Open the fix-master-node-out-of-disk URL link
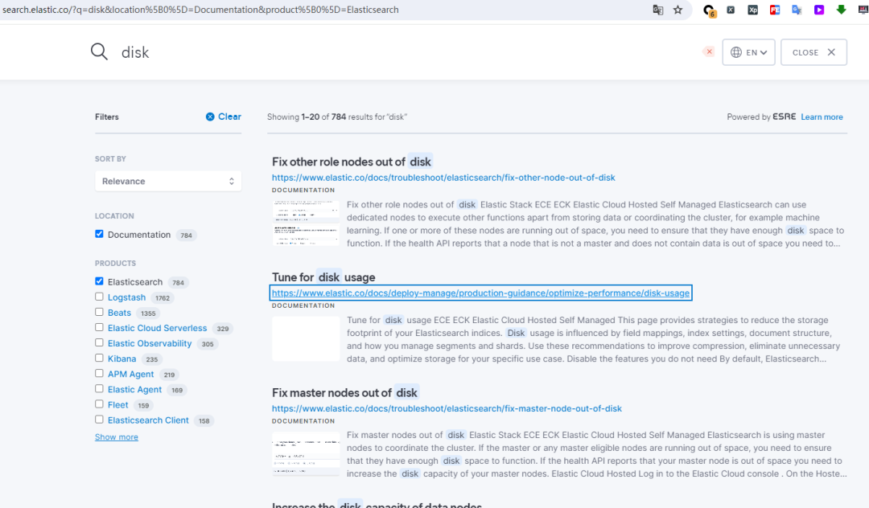This screenshot has height=508, width=869. tap(447, 408)
